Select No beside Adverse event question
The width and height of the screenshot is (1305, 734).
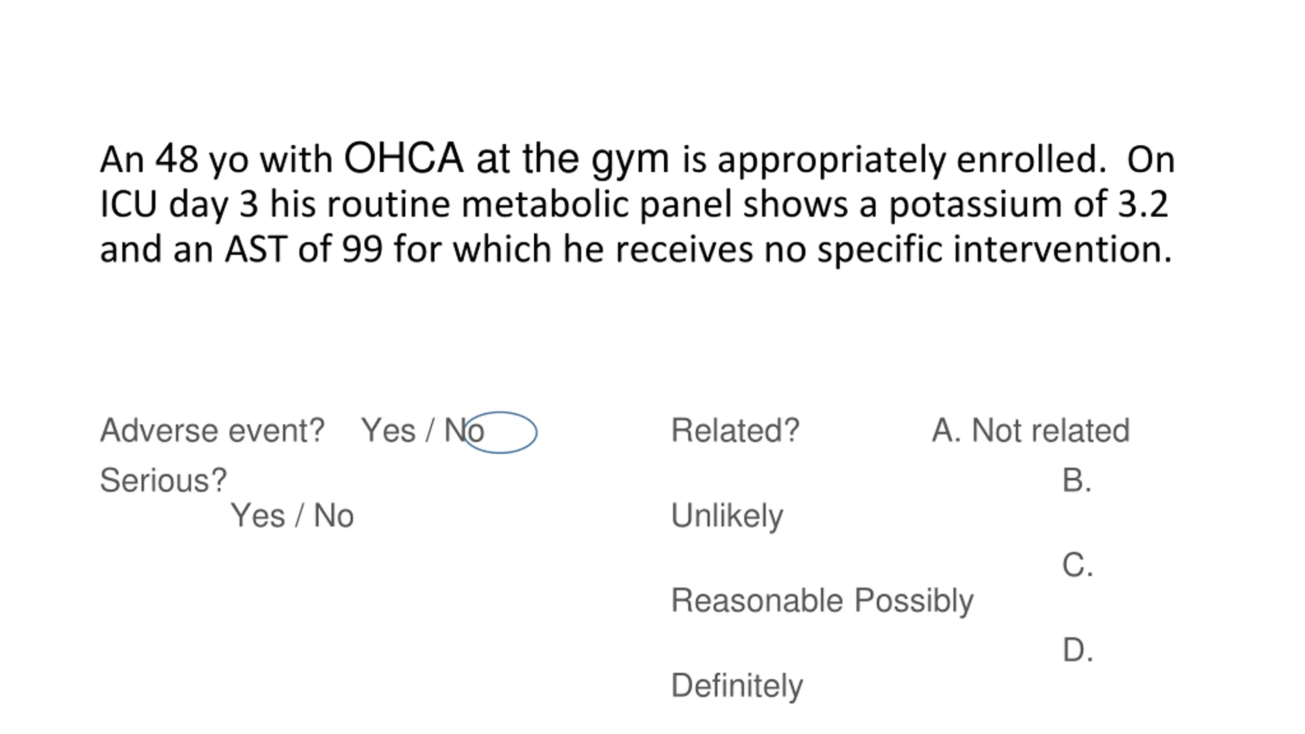(x=464, y=431)
